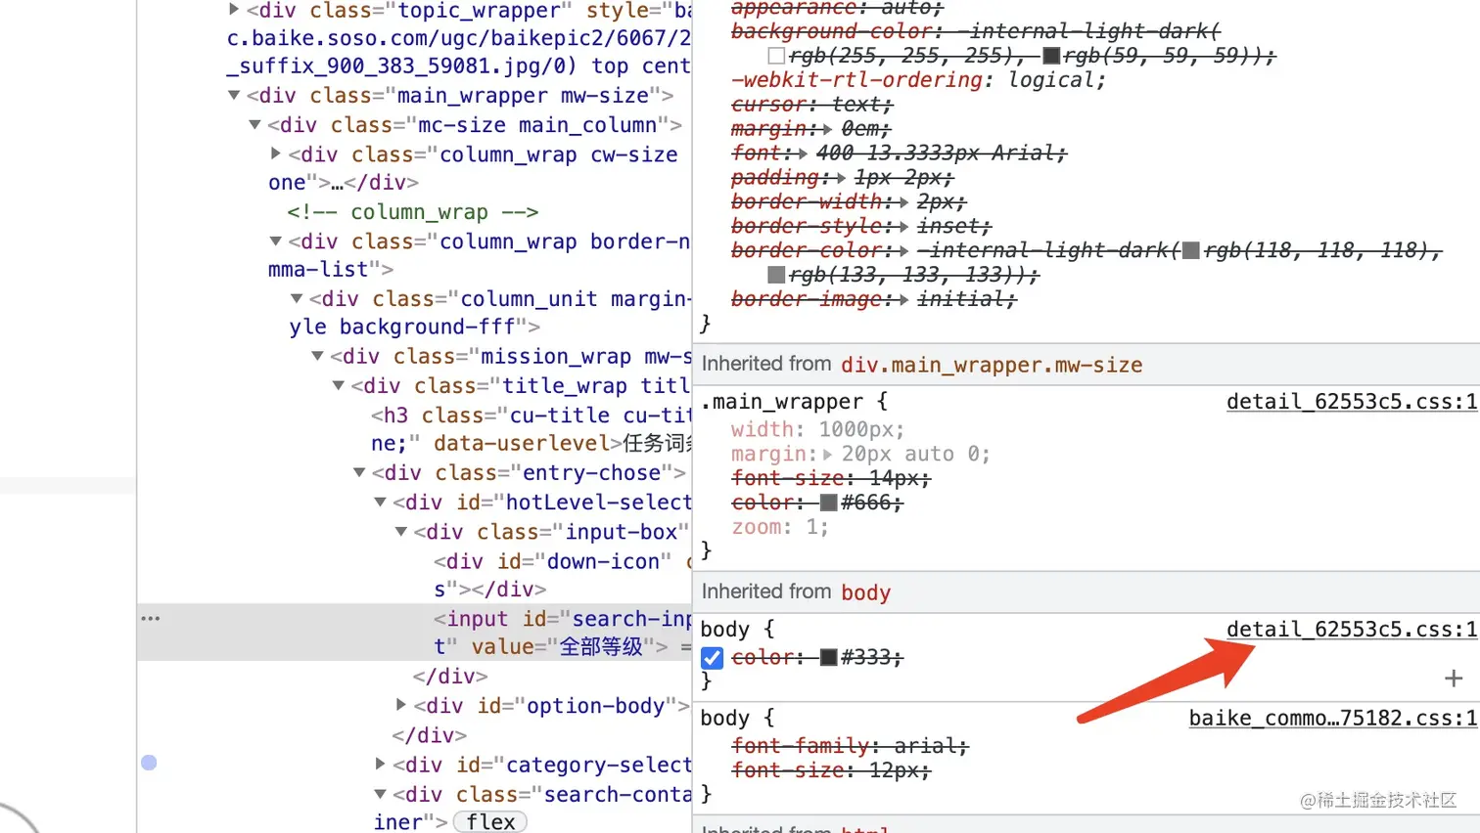Collapse the mission_wrap div node
1480x833 pixels.
pyautogui.click(x=317, y=356)
